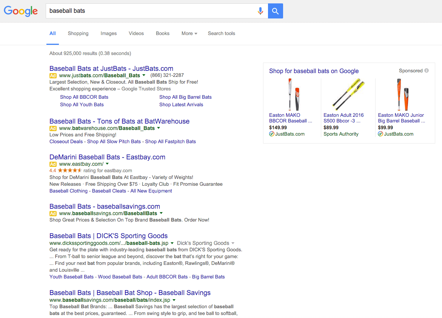Click the Google logo
The width and height of the screenshot is (442, 318).
point(21,11)
